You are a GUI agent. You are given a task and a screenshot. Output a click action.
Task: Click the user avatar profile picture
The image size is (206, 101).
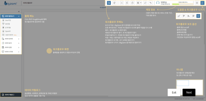[x=158, y=3]
